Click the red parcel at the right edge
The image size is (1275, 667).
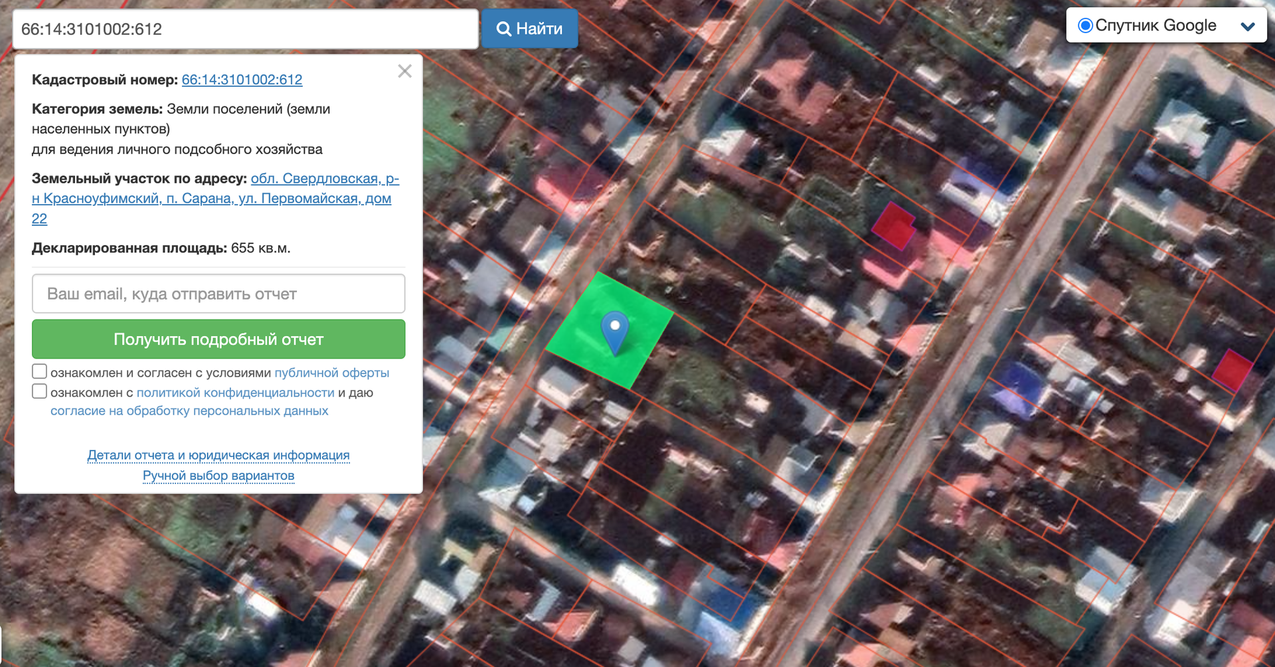pos(1232,371)
